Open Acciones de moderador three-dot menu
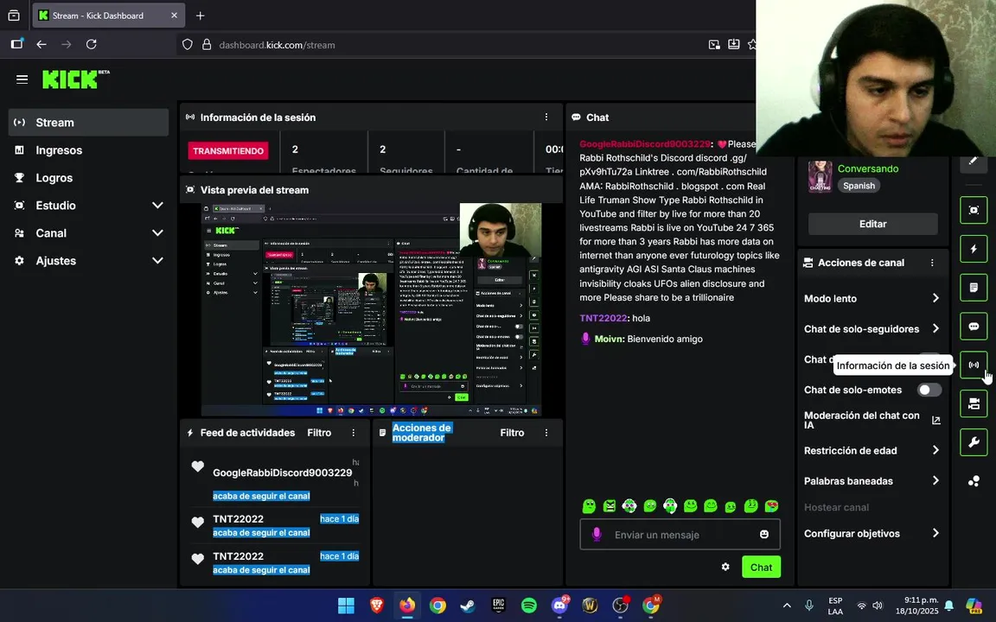 (x=546, y=432)
